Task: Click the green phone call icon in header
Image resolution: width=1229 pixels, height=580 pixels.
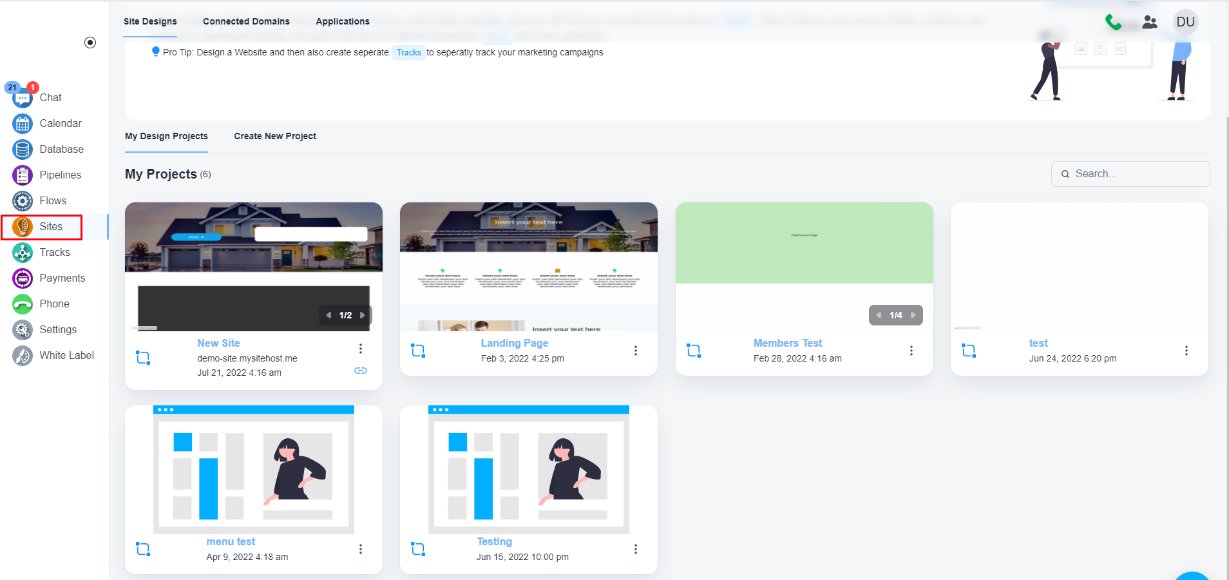Action: pos(1113,23)
